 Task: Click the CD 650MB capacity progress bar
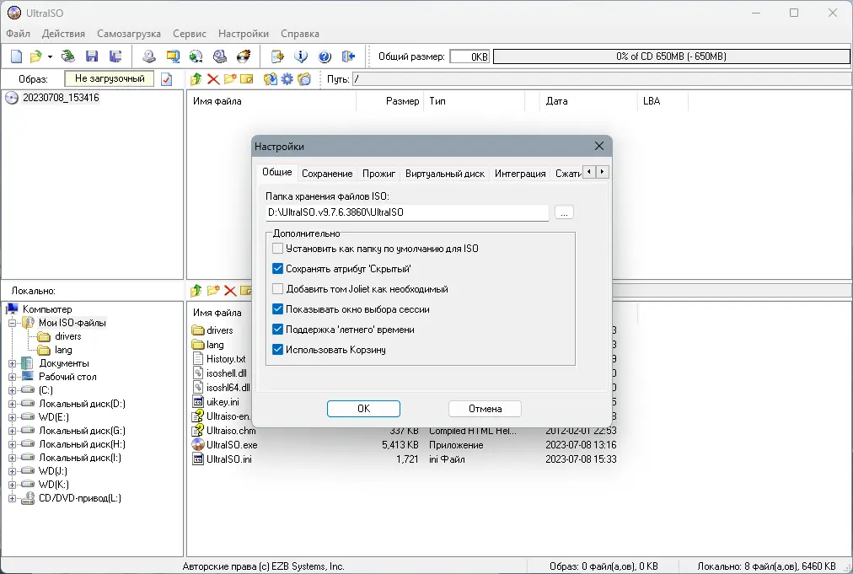[x=671, y=56]
